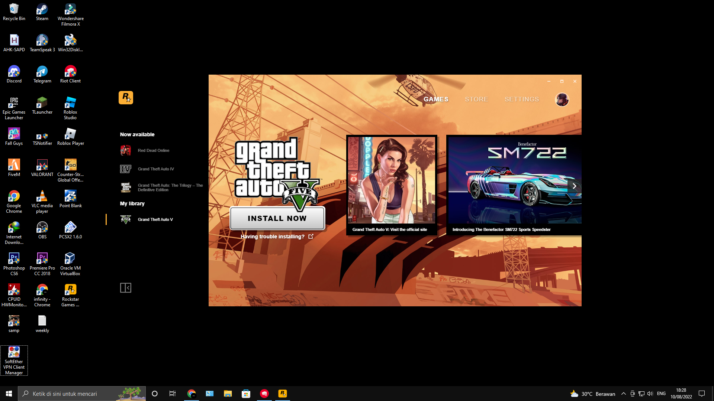
Task: Select the Riot Client desktop icon
Action: [x=71, y=75]
